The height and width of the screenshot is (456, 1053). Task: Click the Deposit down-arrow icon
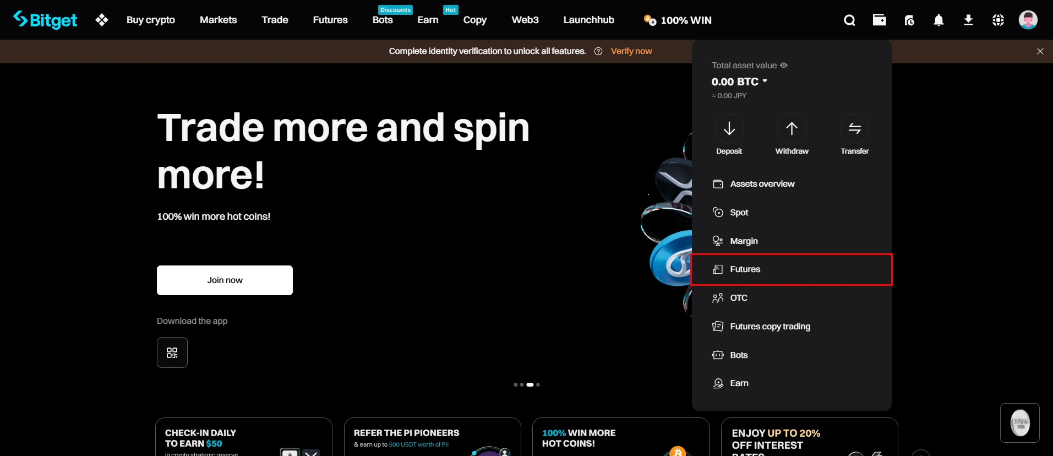[729, 128]
